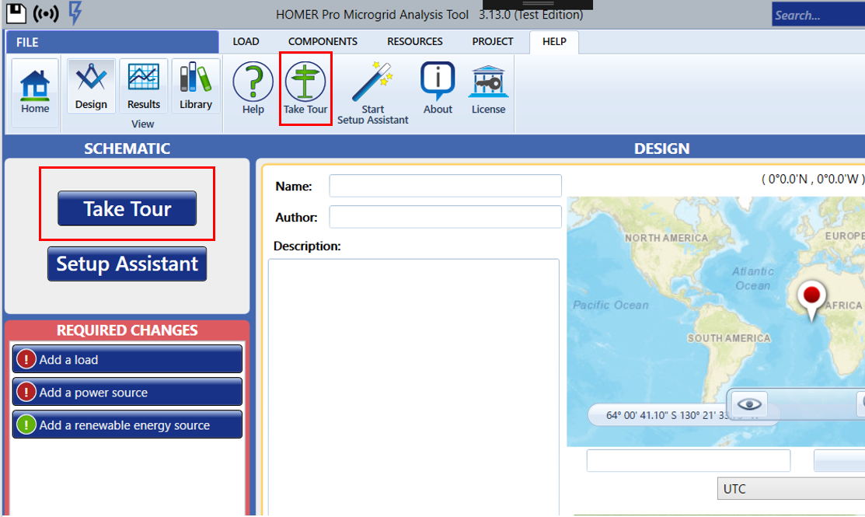
Task: Open the UTC time zone dropdown
Action: click(x=790, y=489)
